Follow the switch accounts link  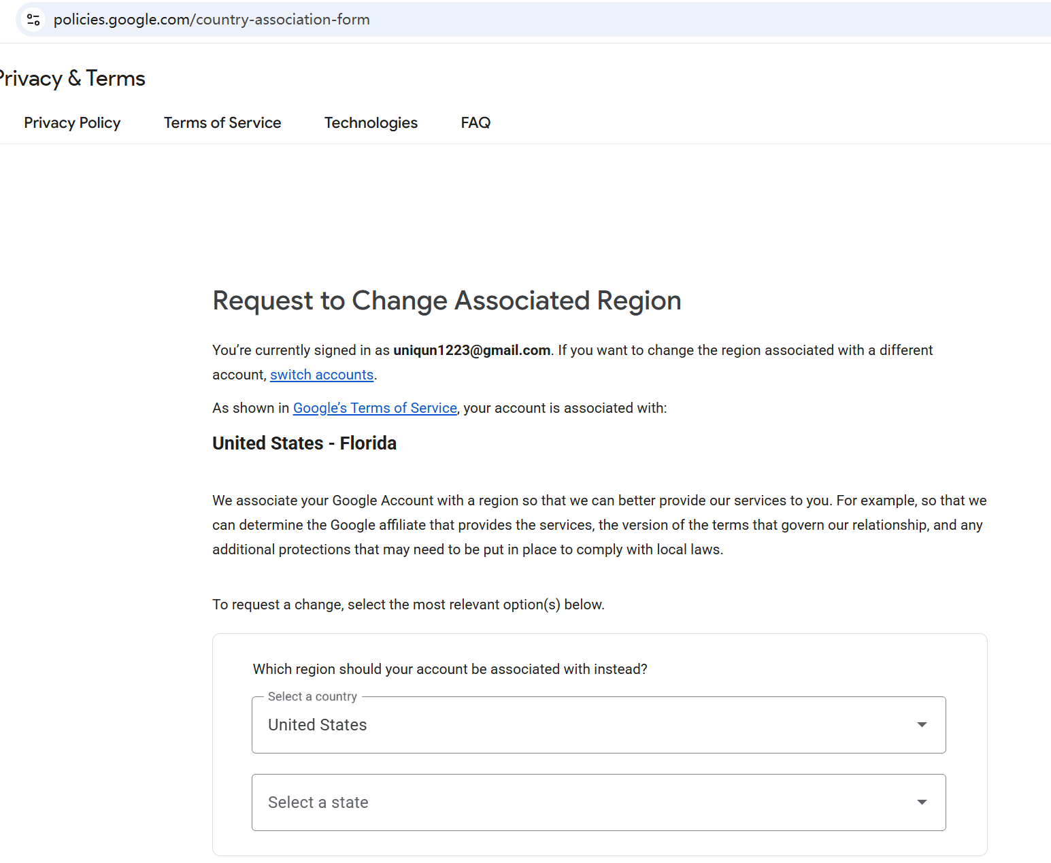[x=322, y=375]
